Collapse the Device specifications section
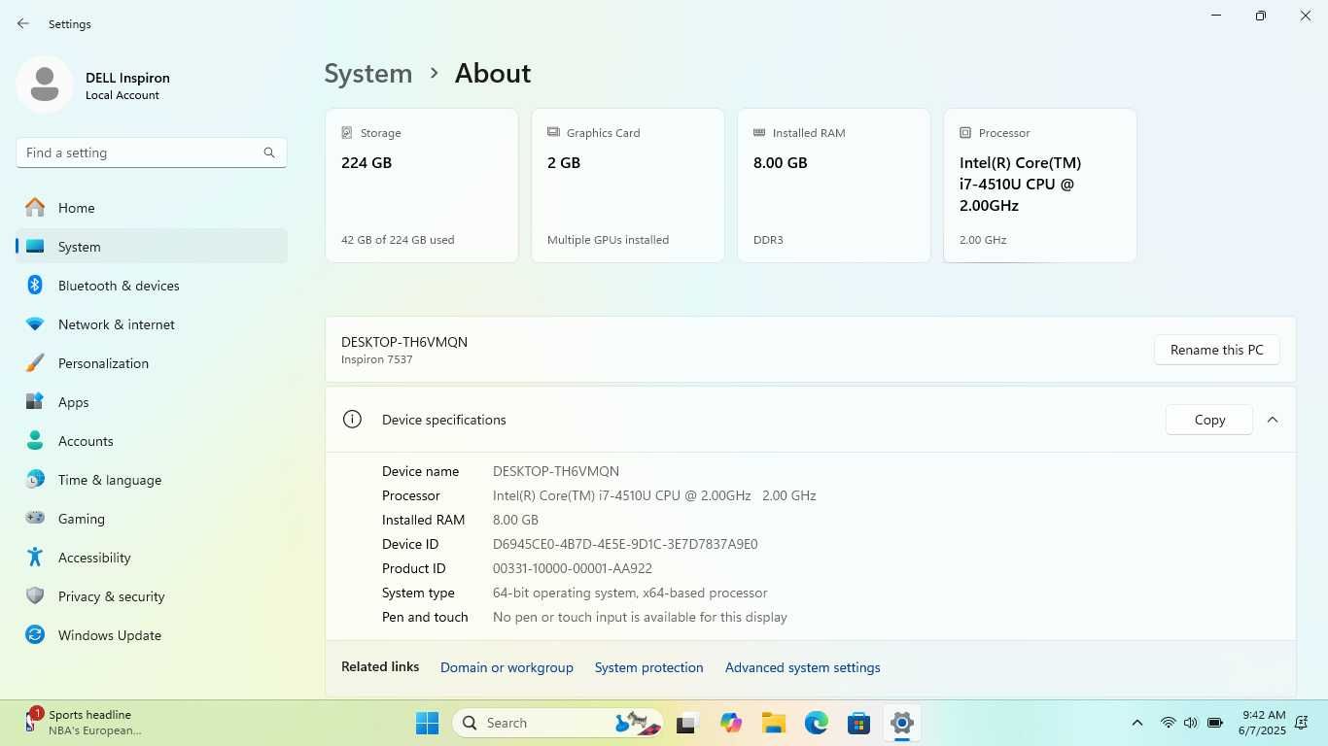Screen dimensions: 1328x746 [x=1273, y=420]
